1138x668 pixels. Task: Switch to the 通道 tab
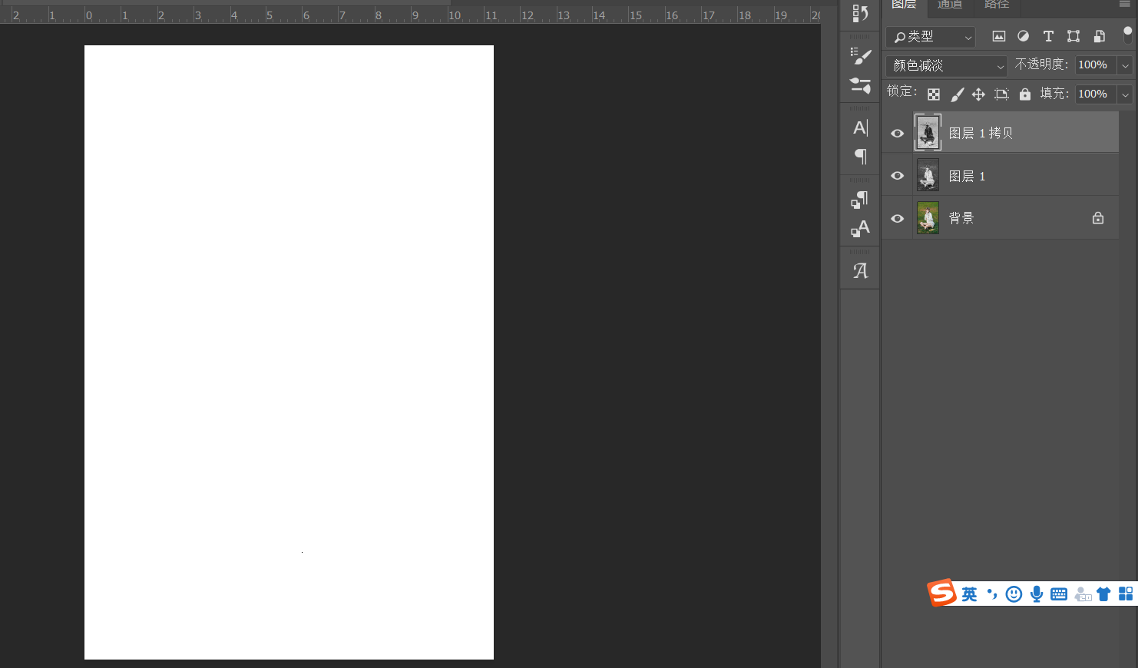pos(950,5)
